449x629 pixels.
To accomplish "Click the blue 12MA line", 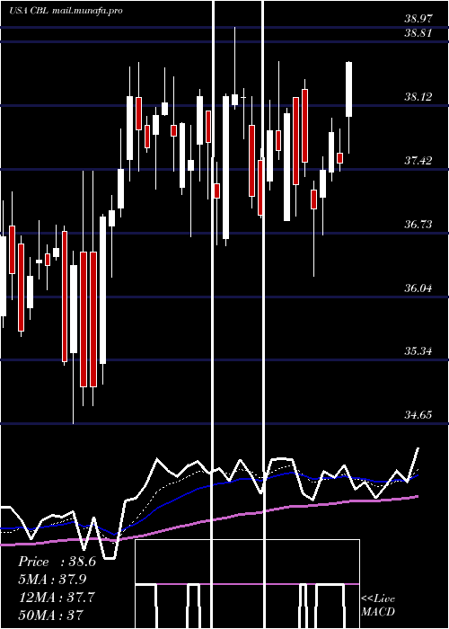I will coord(208,486).
